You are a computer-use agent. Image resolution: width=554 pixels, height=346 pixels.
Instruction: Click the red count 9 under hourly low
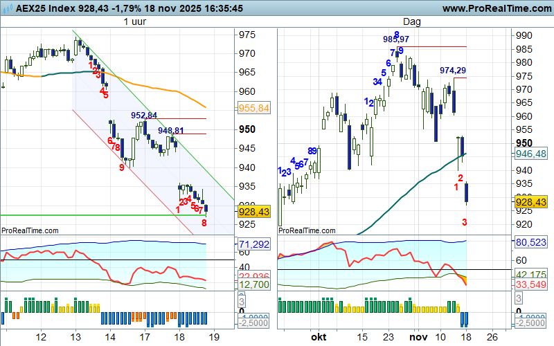click(x=122, y=167)
